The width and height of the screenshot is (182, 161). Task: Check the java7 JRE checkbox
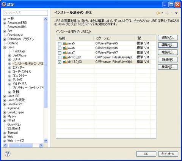(x=60, y=53)
